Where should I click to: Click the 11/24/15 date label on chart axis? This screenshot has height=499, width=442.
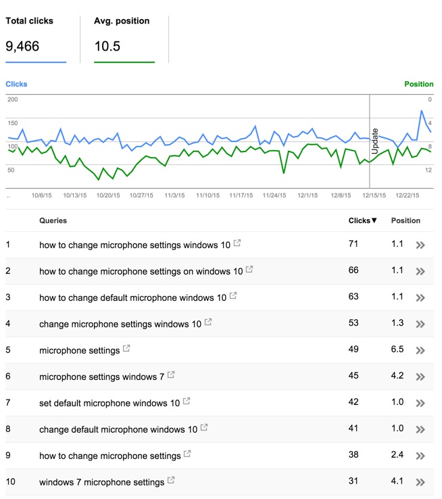point(274,195)
